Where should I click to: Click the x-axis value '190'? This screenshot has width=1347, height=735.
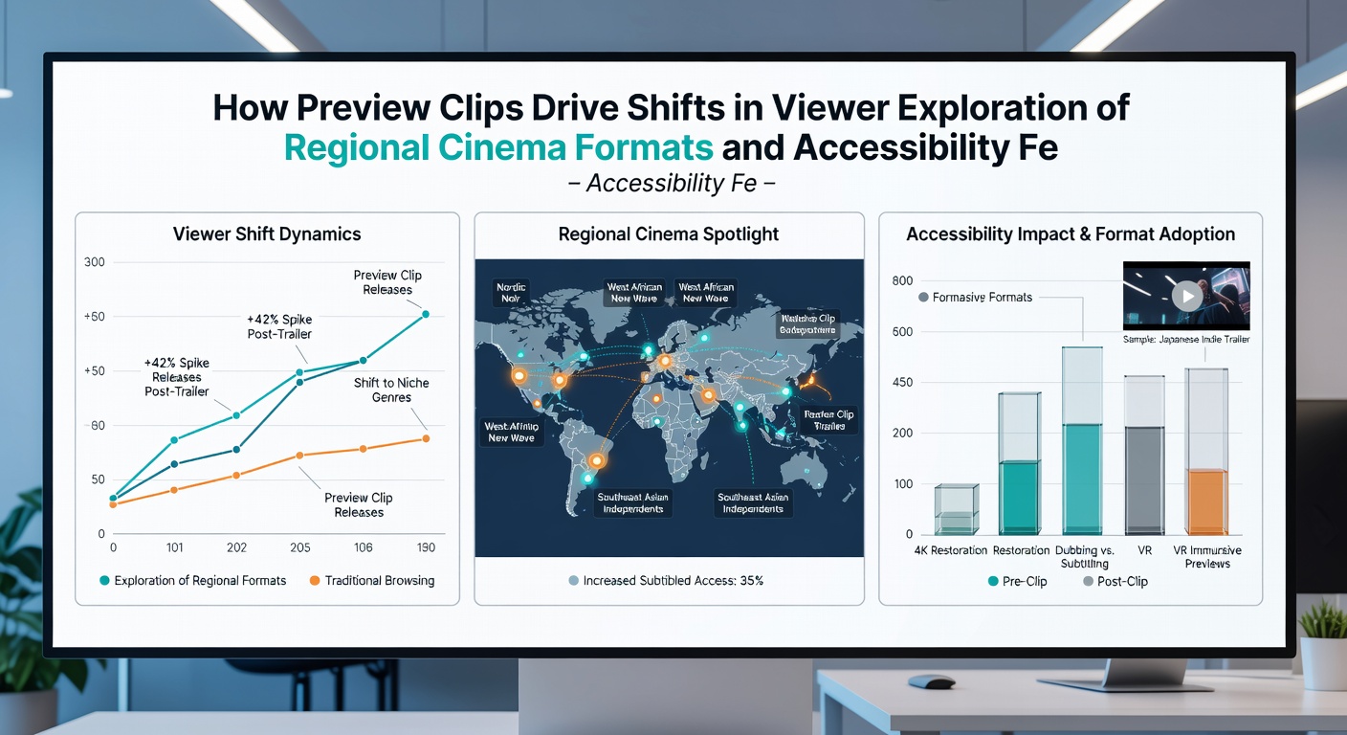tap(424, 548)
